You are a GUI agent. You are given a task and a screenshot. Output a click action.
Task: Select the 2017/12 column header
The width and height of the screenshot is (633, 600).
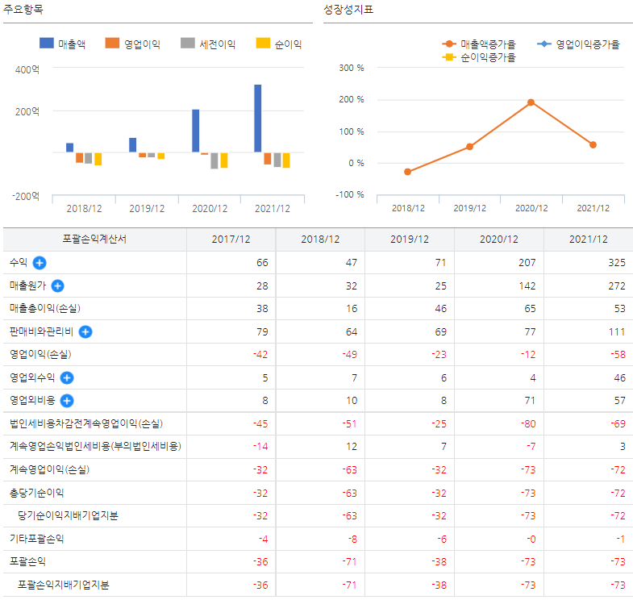(231, 240)
